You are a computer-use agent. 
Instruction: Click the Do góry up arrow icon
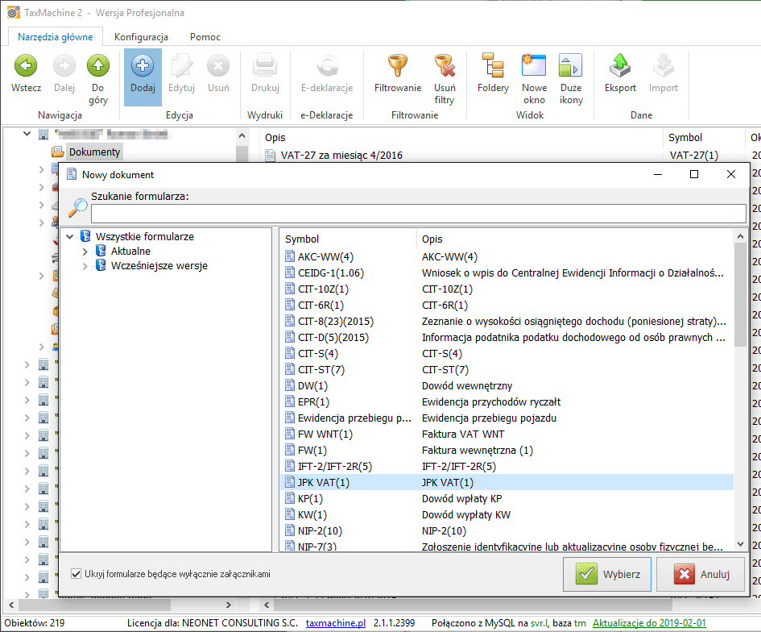[98, 66]
